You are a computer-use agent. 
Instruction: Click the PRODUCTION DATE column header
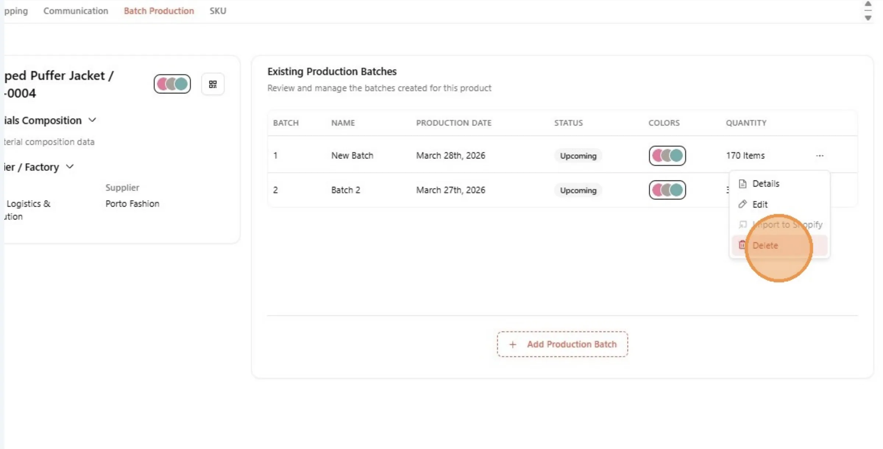point(454,123)
